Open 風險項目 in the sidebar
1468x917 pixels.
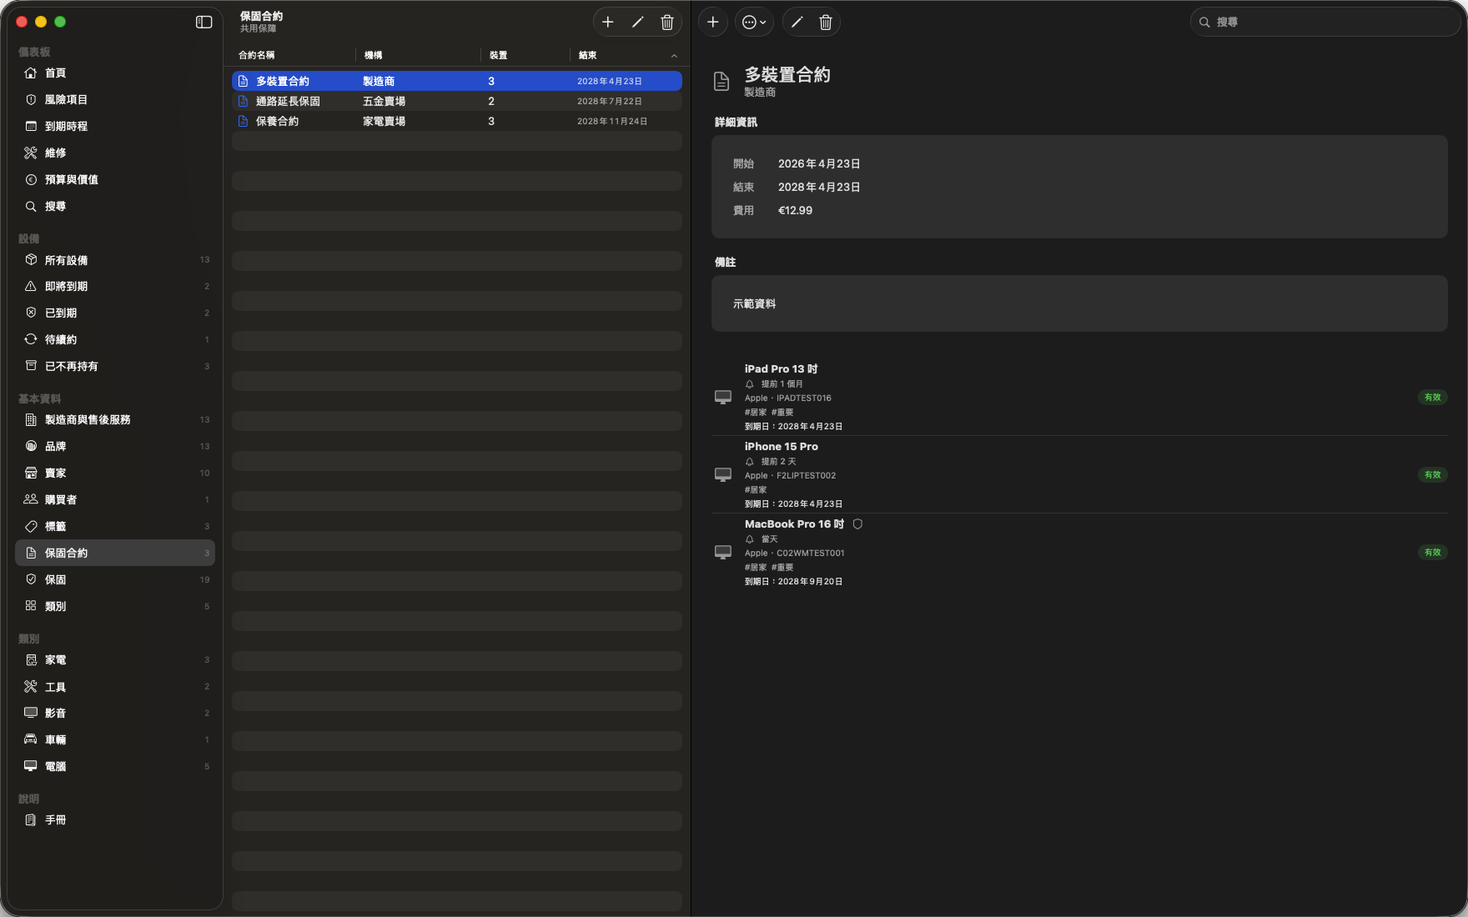[115, 100]
